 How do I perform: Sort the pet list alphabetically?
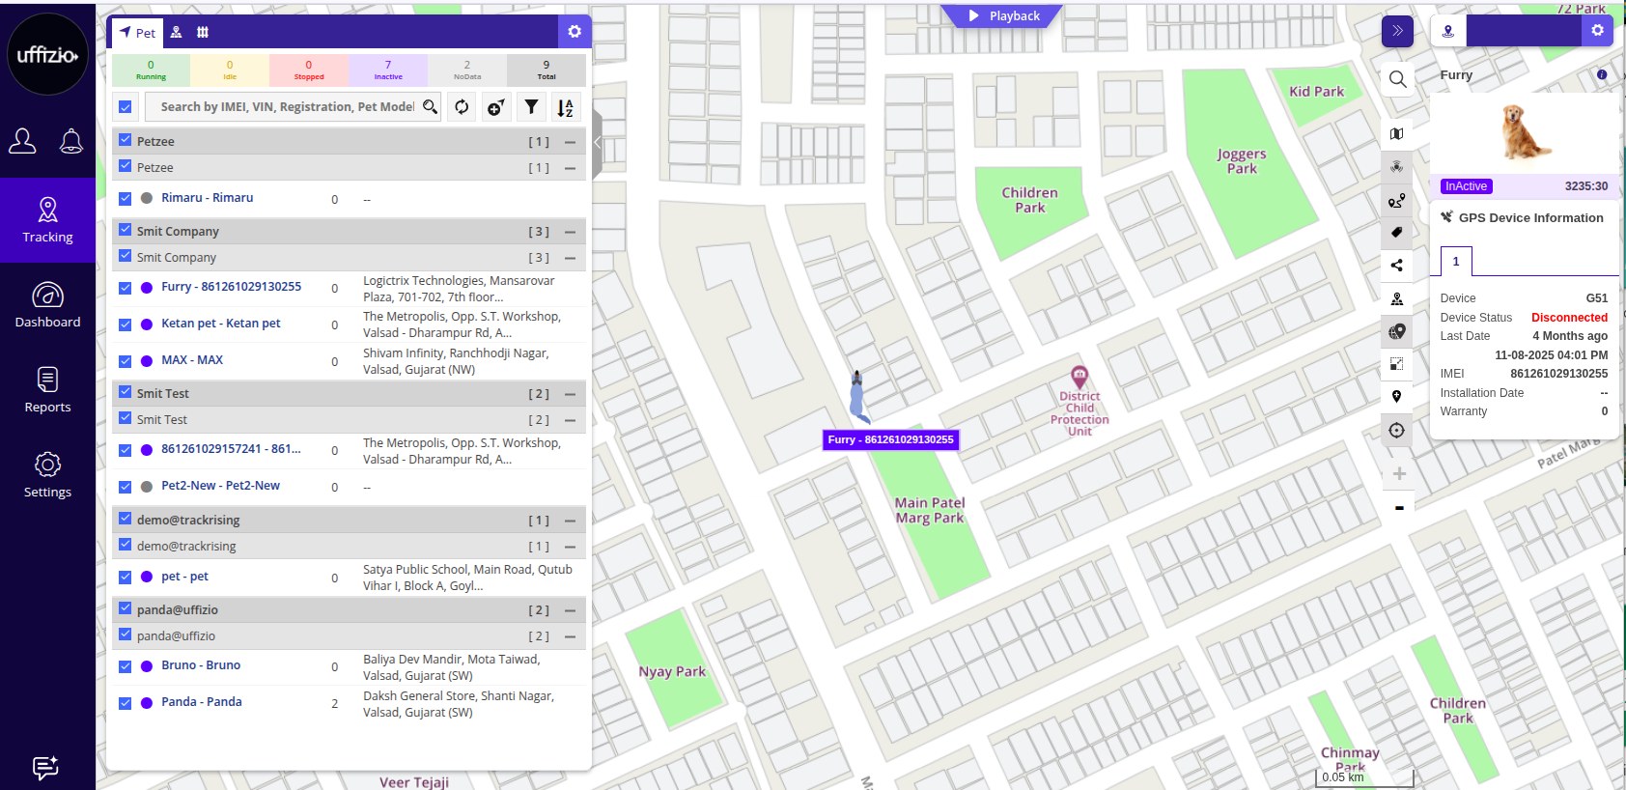(x=566, y=107)
